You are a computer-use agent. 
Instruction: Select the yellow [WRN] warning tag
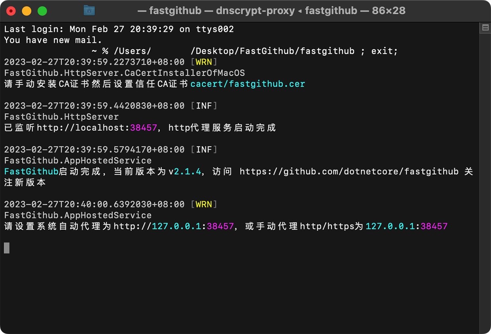coord(204,62)
